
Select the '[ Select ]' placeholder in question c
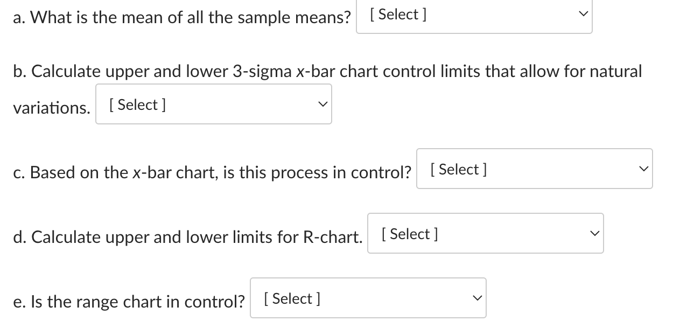(457, 169)
